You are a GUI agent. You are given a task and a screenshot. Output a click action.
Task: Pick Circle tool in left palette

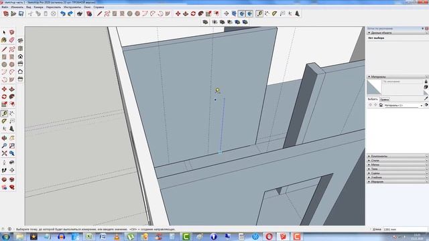click(x=4, y=64)
